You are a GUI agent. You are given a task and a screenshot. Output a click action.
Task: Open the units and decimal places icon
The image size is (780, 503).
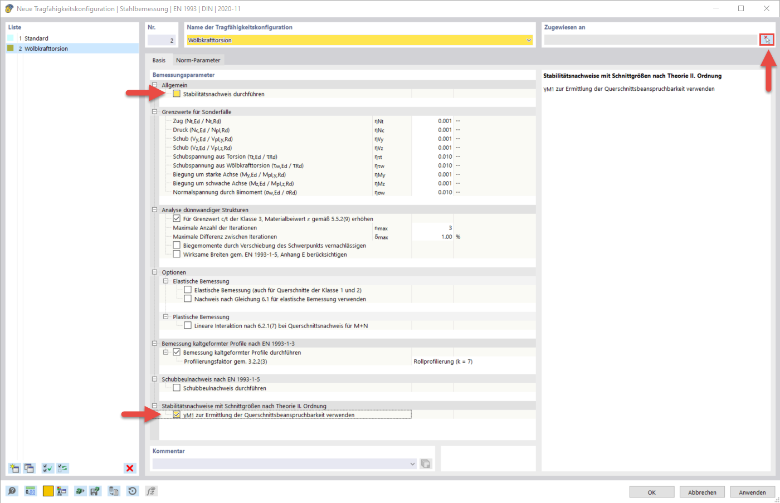[30, 491]
